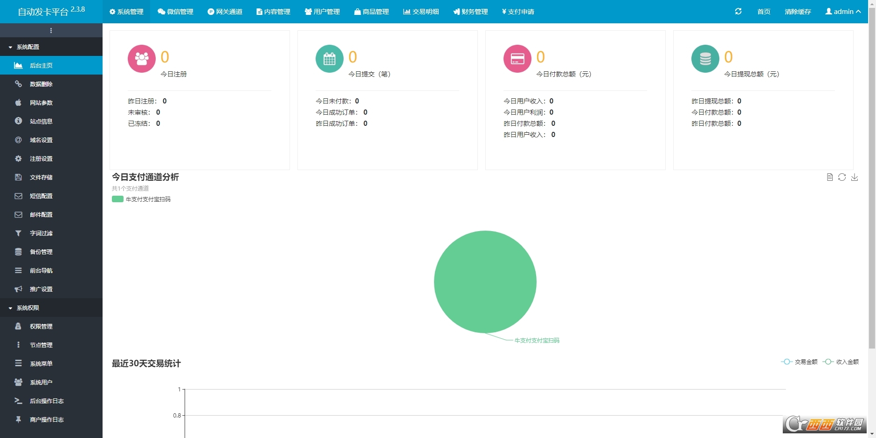Click the chart restore refresh icon
Screen dimensions: 876x438
pos(842,177)
